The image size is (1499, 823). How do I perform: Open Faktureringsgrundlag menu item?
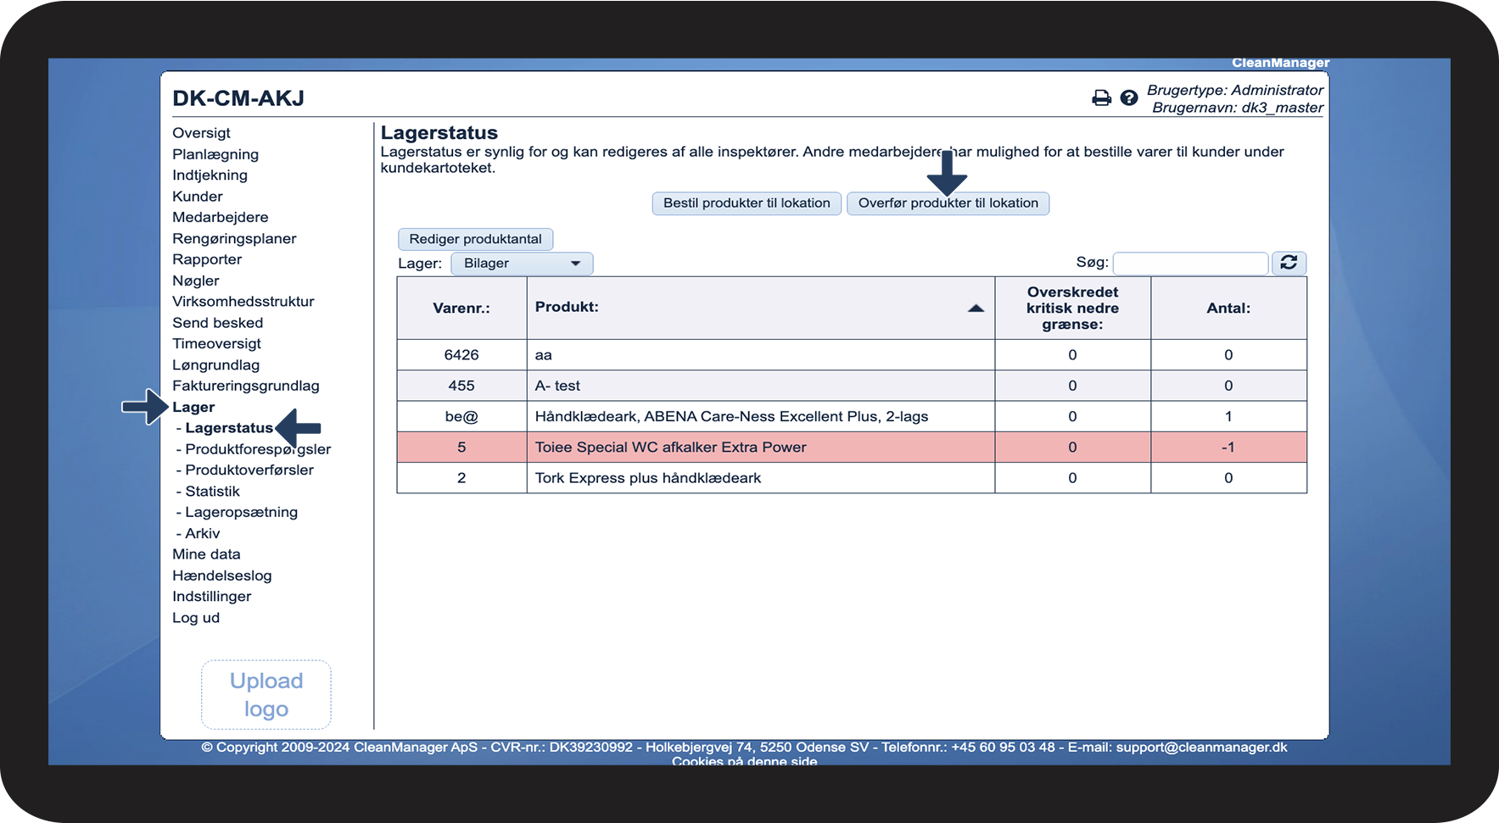pyautogui.click(x=246, y=386)
